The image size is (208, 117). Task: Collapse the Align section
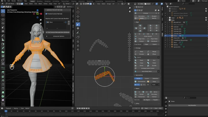pos(135,22)
